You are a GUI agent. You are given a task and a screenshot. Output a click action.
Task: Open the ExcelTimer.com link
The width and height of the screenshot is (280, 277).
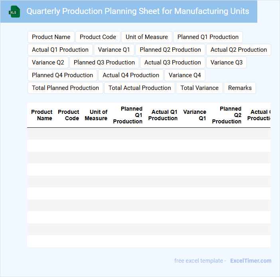pyautogui.click(x=250, y=261)
